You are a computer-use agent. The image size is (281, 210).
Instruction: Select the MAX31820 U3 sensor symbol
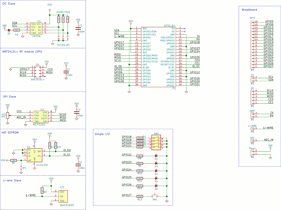point(63,197)
